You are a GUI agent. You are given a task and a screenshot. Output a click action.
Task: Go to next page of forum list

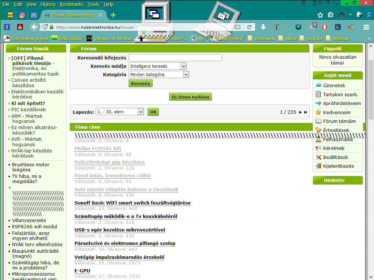click(x=300, y=112)
